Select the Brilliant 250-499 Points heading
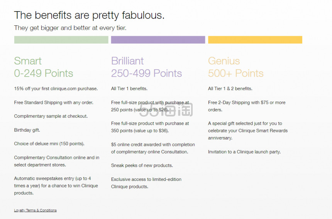The width and height of the screenshot is (332, 219). (x=147, y=67)
